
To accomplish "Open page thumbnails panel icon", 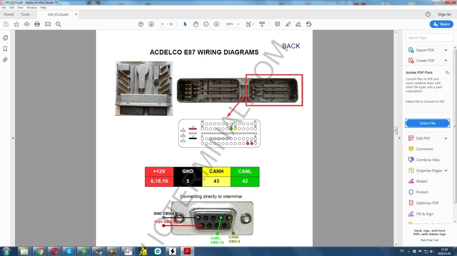I will click(x=5, y=38).
